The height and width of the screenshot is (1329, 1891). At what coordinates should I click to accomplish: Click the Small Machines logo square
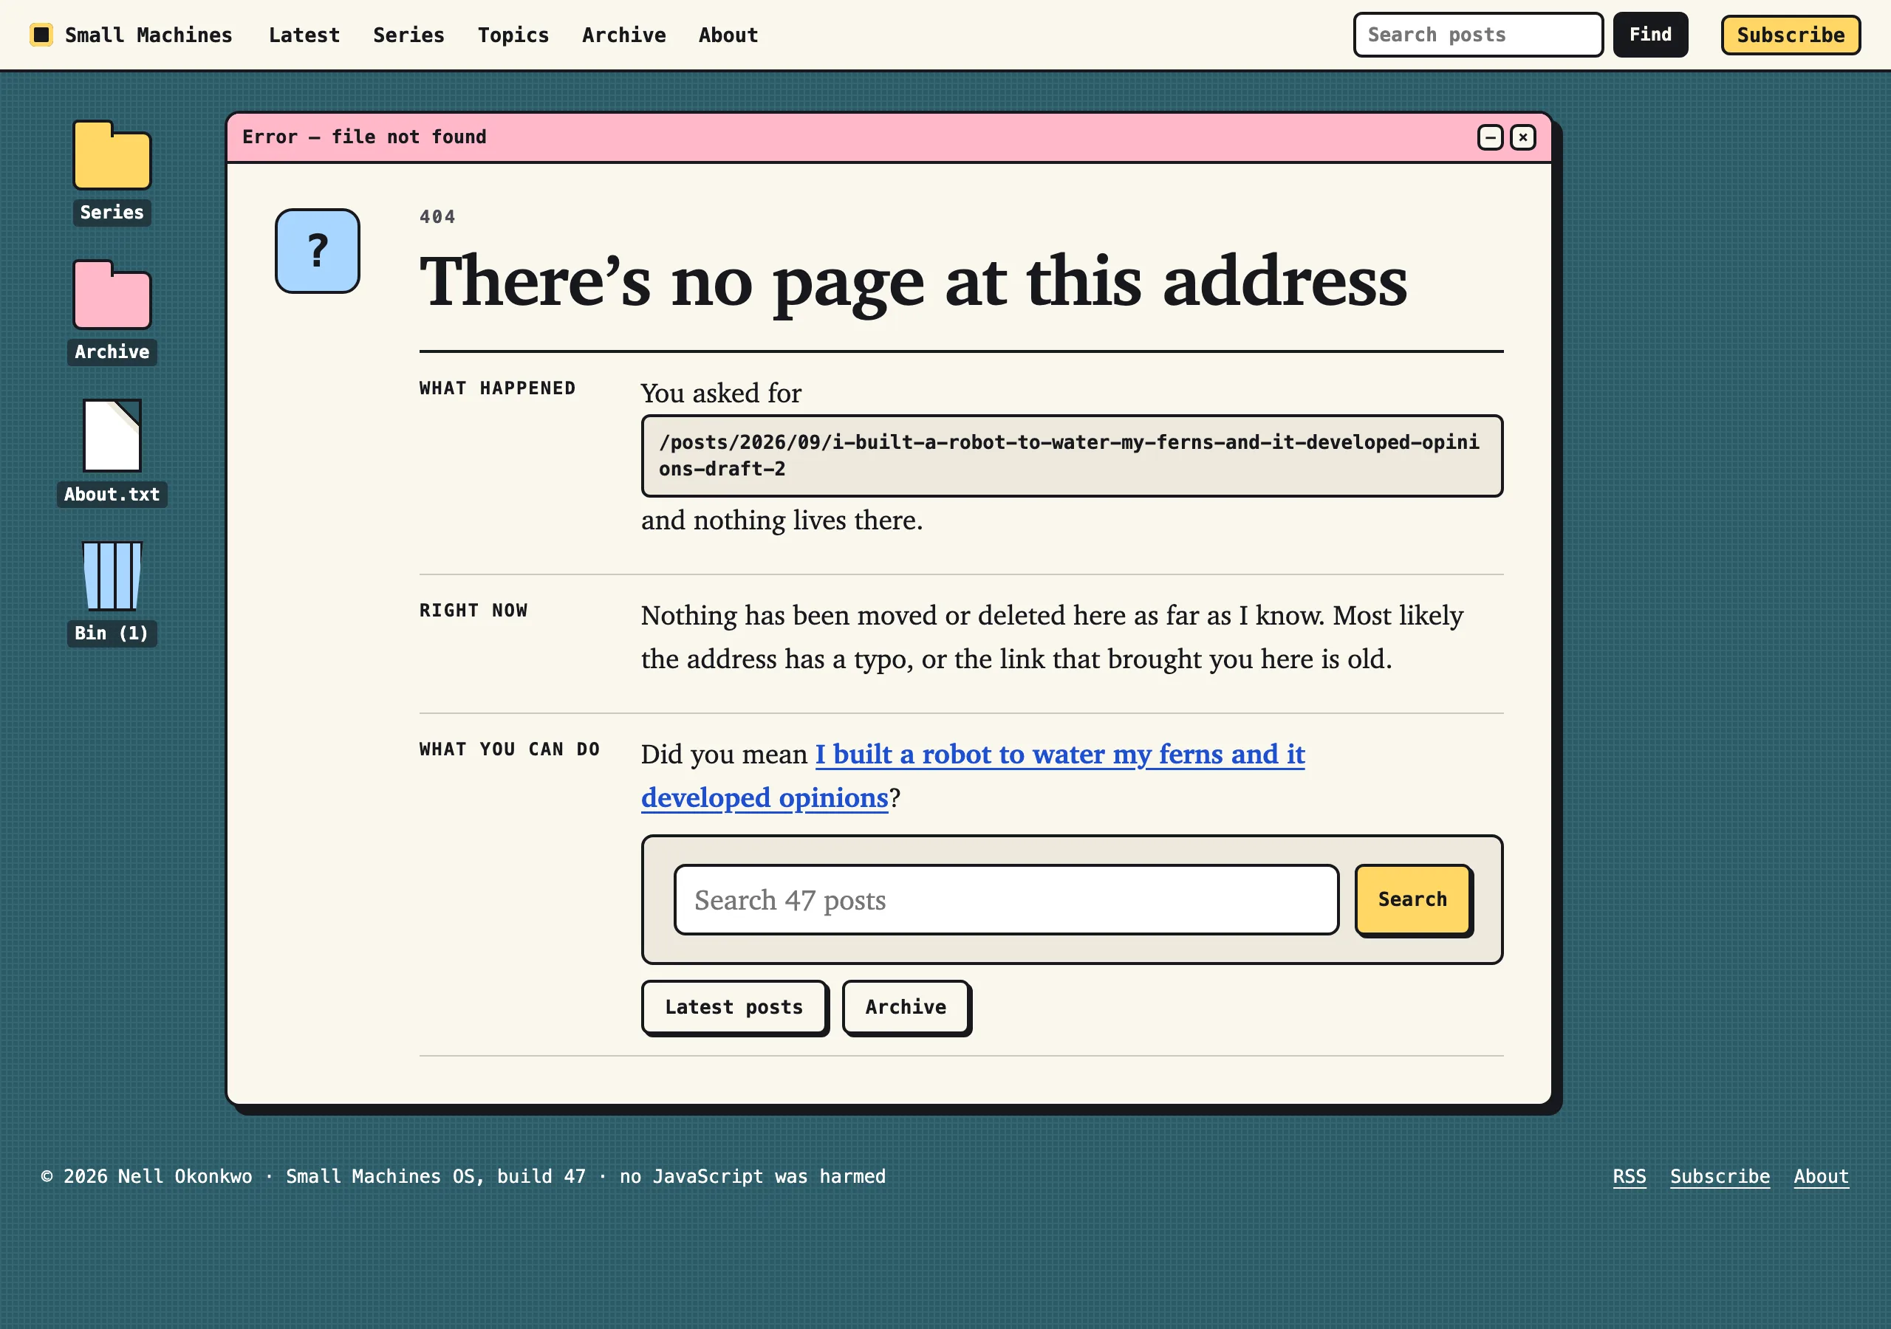(41, 35)
